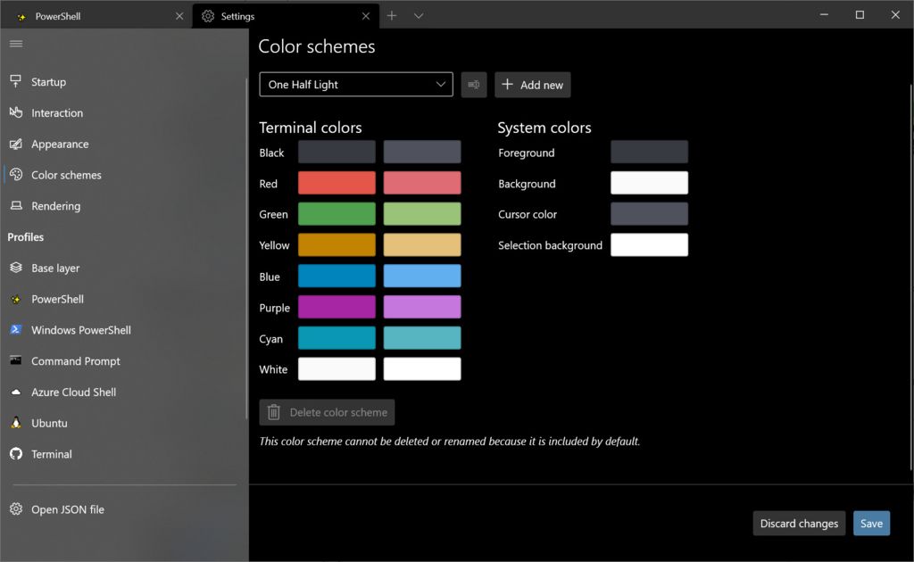This screenshot has width=914, height=562.
Task: Open the new tab profile dropdown chevron
Action: click(x=419, y=16)
